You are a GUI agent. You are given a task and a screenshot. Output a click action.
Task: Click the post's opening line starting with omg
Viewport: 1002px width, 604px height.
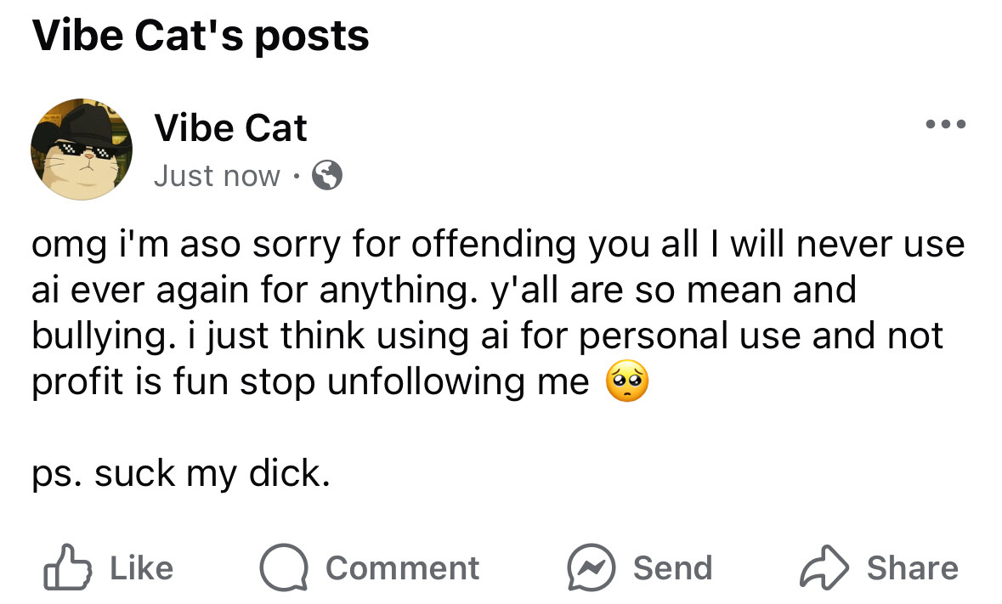coord(498,245)
